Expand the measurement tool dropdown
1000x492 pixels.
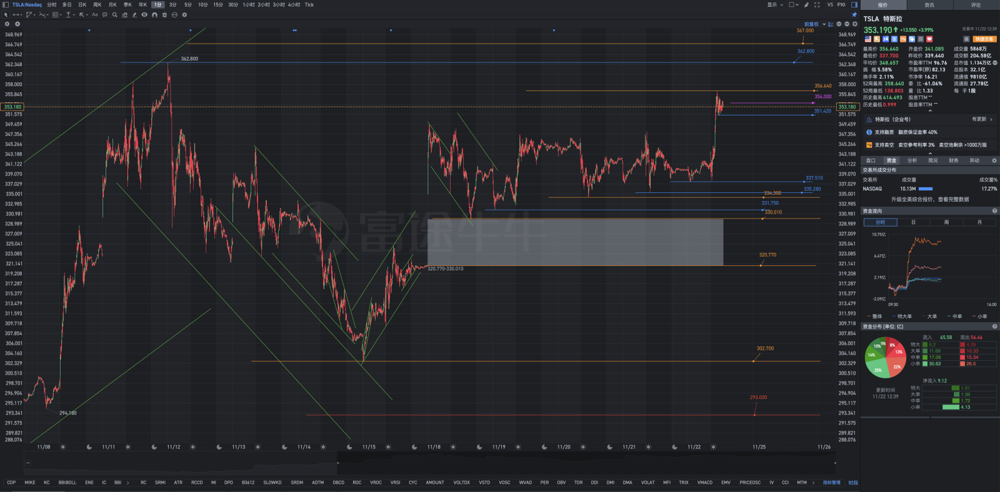[x=74, y=15]
